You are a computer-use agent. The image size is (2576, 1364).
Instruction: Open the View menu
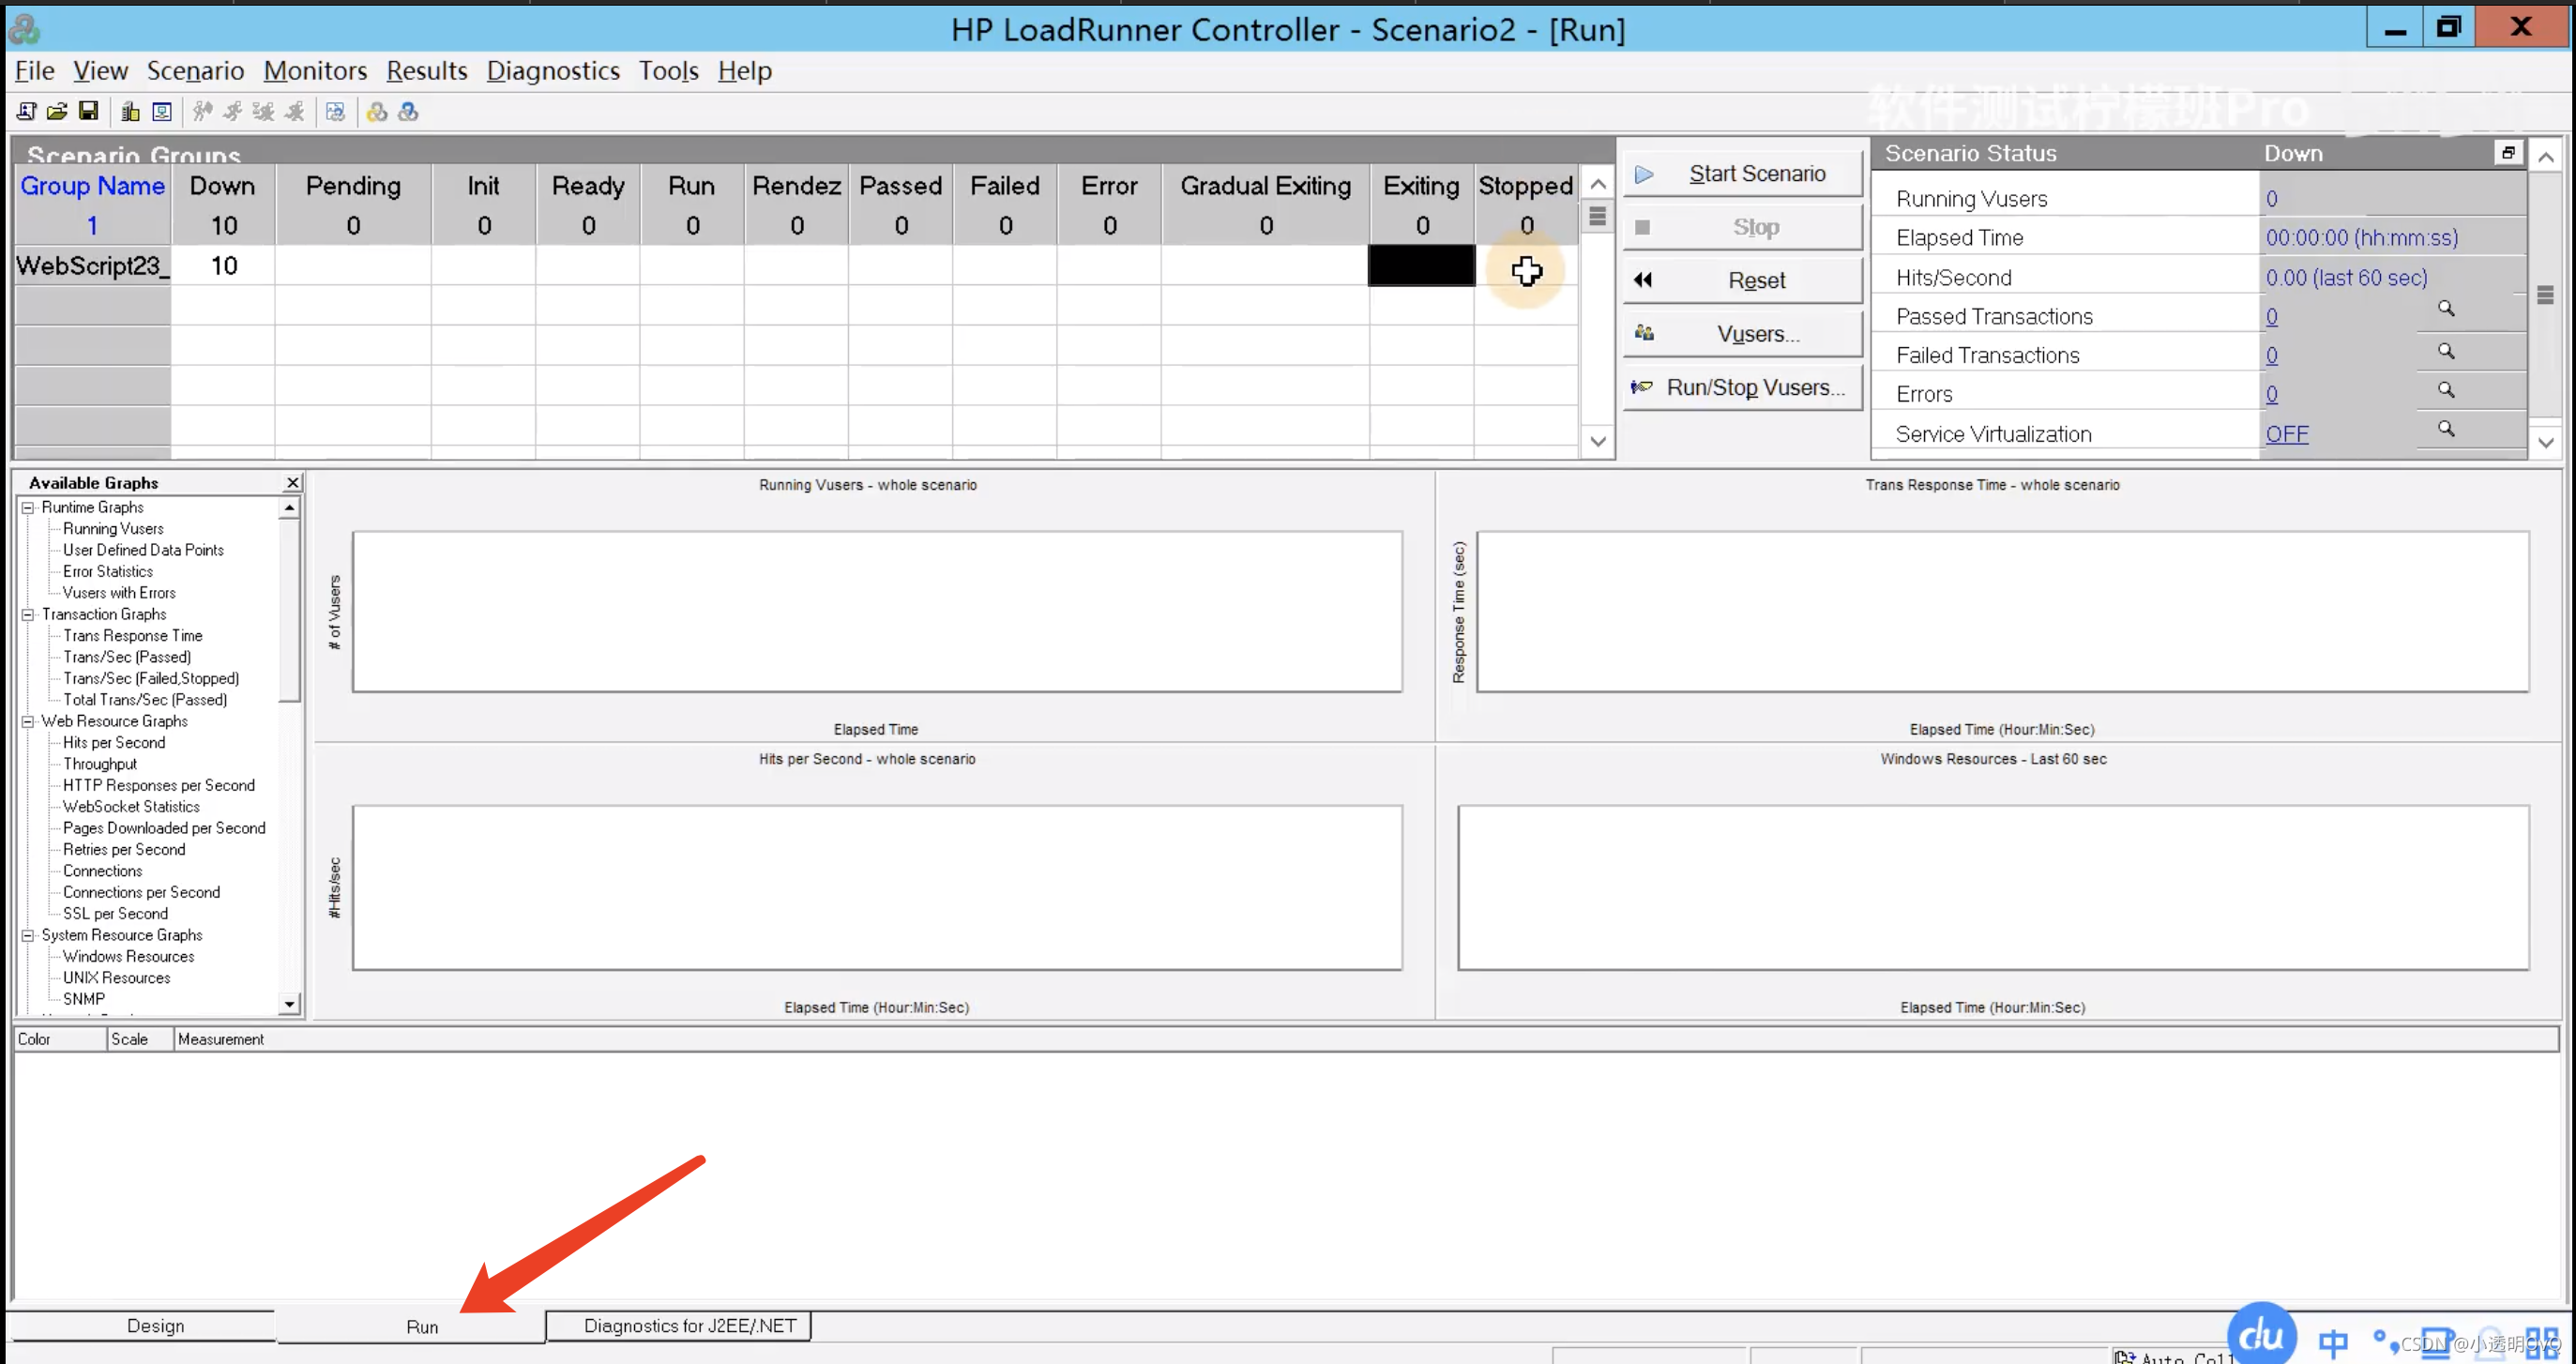click(100, 71)
